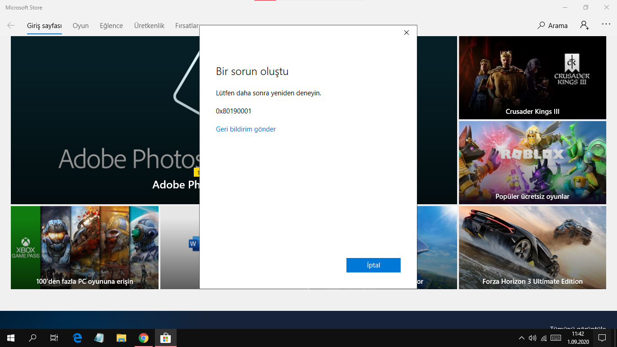Open the Action Center notifications icon
Image resolution: width=617 pixels, height=347 pixels.
coord(602,338)
